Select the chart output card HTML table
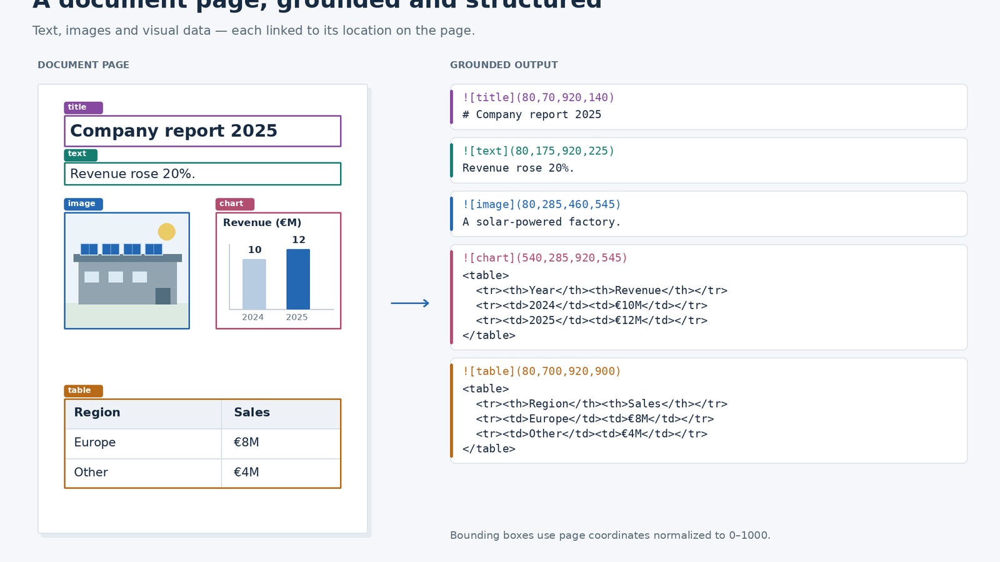This screenshot has height=562, width=1000. 595,305
